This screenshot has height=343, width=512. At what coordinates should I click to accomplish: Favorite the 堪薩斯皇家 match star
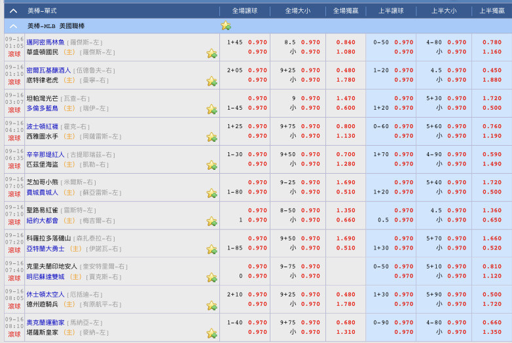[211, 333]
